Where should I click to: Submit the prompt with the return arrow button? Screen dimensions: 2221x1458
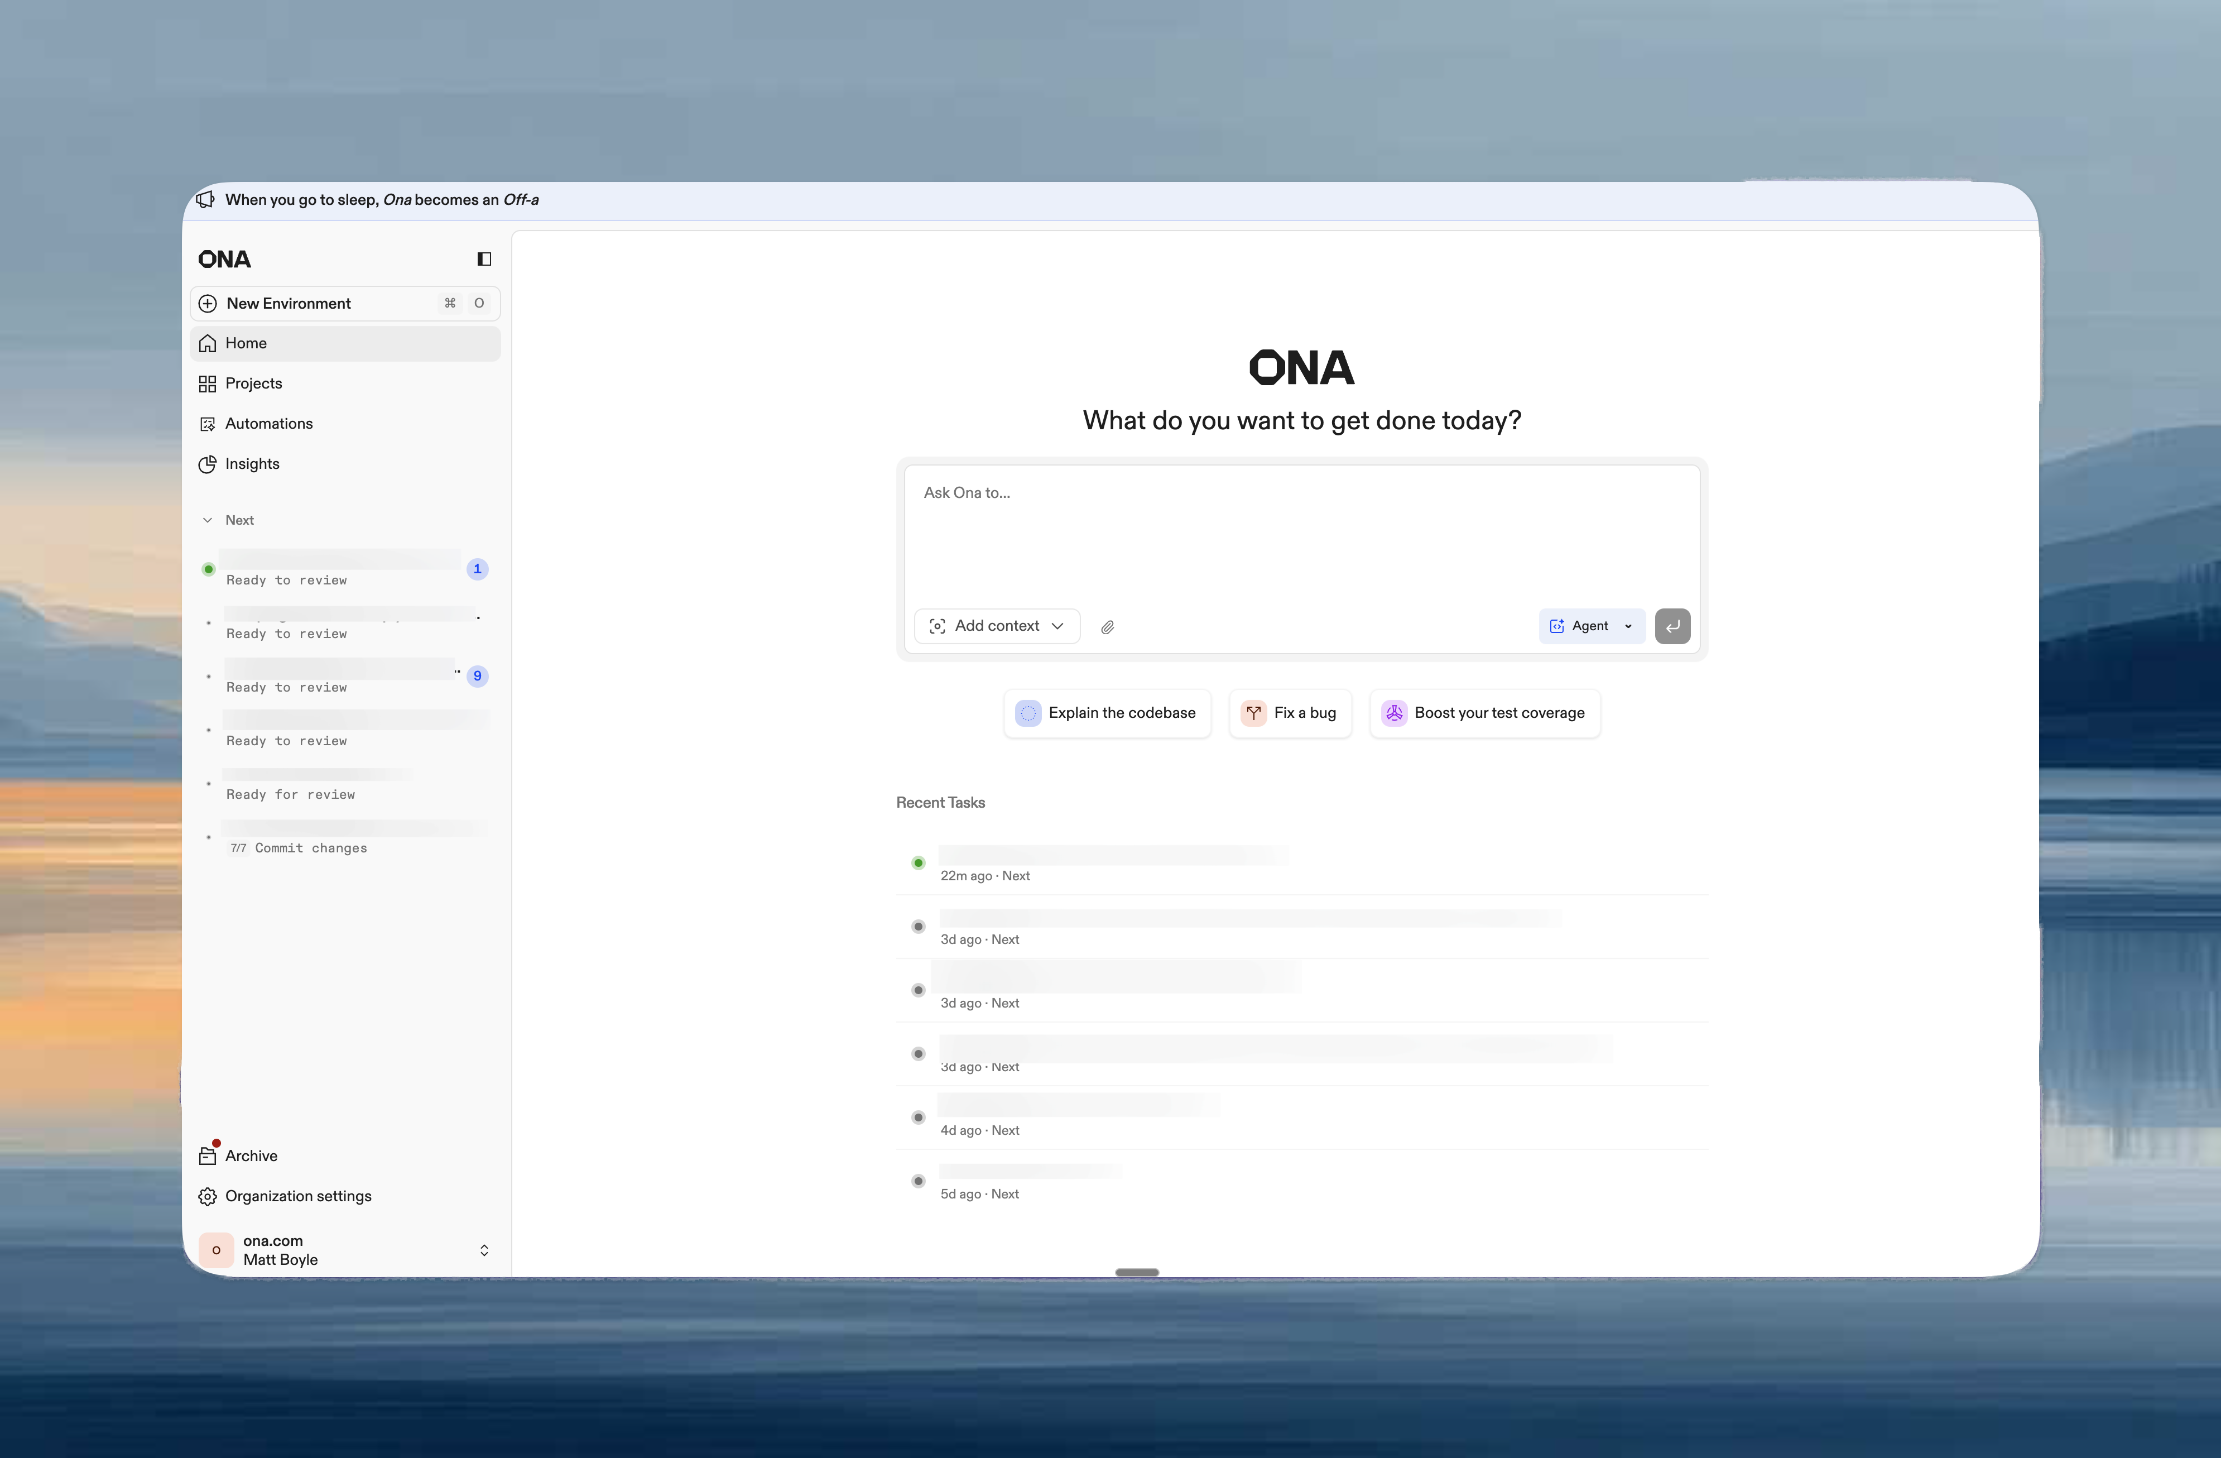point(1671,625)
